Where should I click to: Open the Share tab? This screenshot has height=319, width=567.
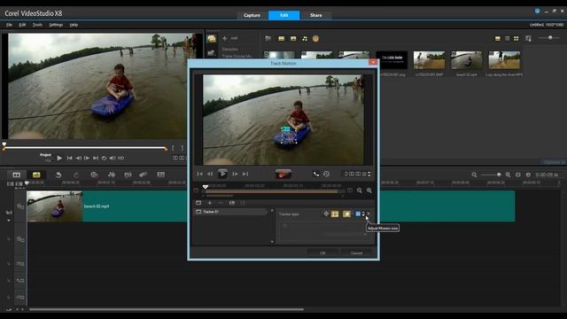[x=315, y=15]
